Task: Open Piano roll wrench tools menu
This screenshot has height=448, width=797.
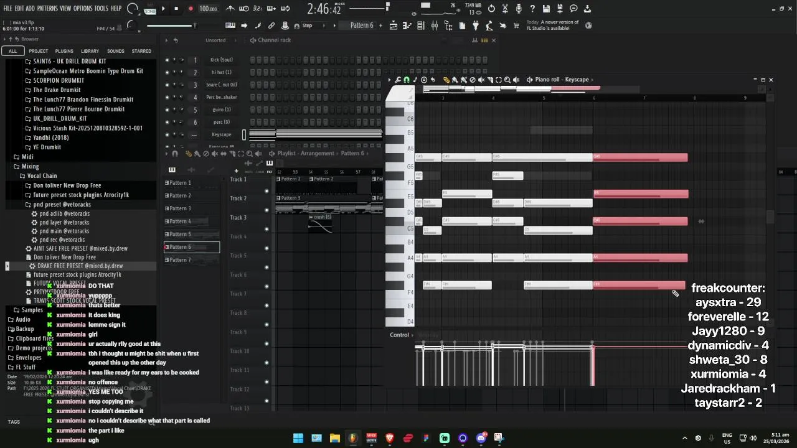Action: coord(398,80)
